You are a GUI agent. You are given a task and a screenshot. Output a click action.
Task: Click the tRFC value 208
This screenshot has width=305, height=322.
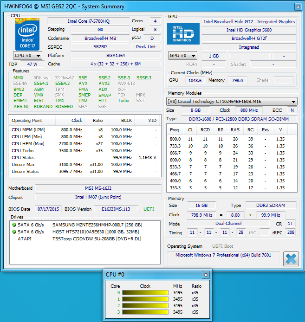(291, 232)
